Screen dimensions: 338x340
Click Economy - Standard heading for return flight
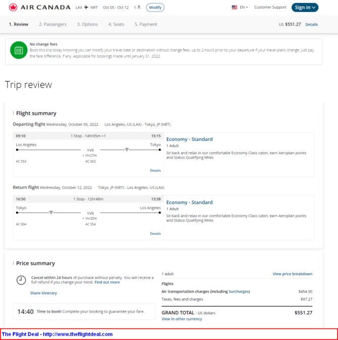coord(189,202)
